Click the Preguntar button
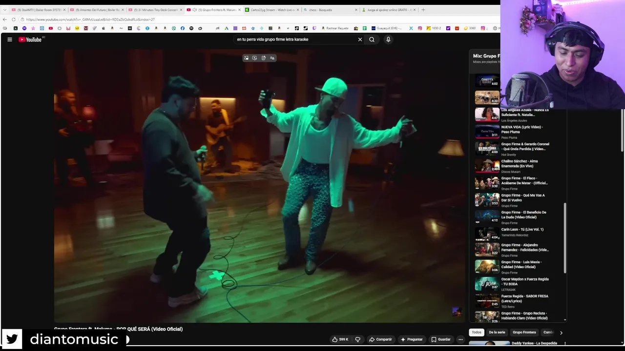The height and width of the screenshot is (351, 625). 412,339
